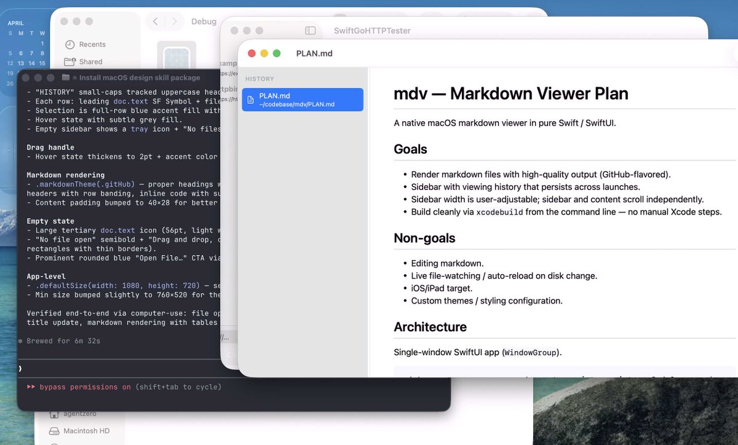Click the 'A native macOS markdown viewer' intro line
This screenshot has height=445, width=738.
tap(504, 123)
